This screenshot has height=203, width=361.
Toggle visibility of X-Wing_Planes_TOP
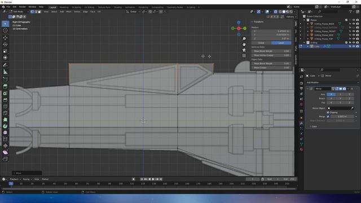pyautogui.click(x=354, y=39)
